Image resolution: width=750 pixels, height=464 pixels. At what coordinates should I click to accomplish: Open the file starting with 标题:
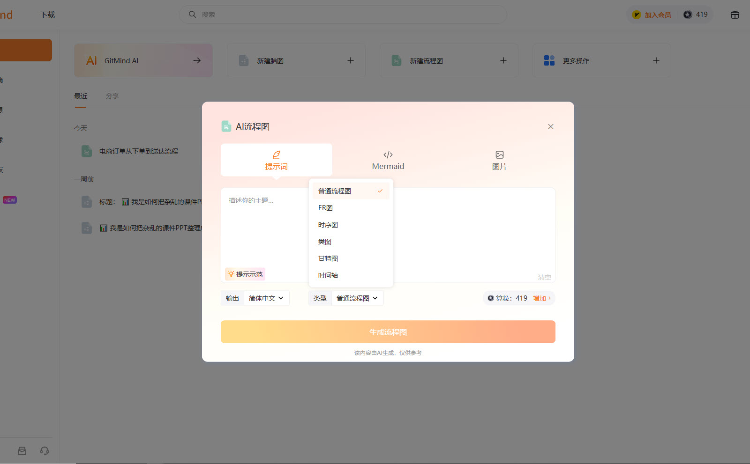click(150, 202)
